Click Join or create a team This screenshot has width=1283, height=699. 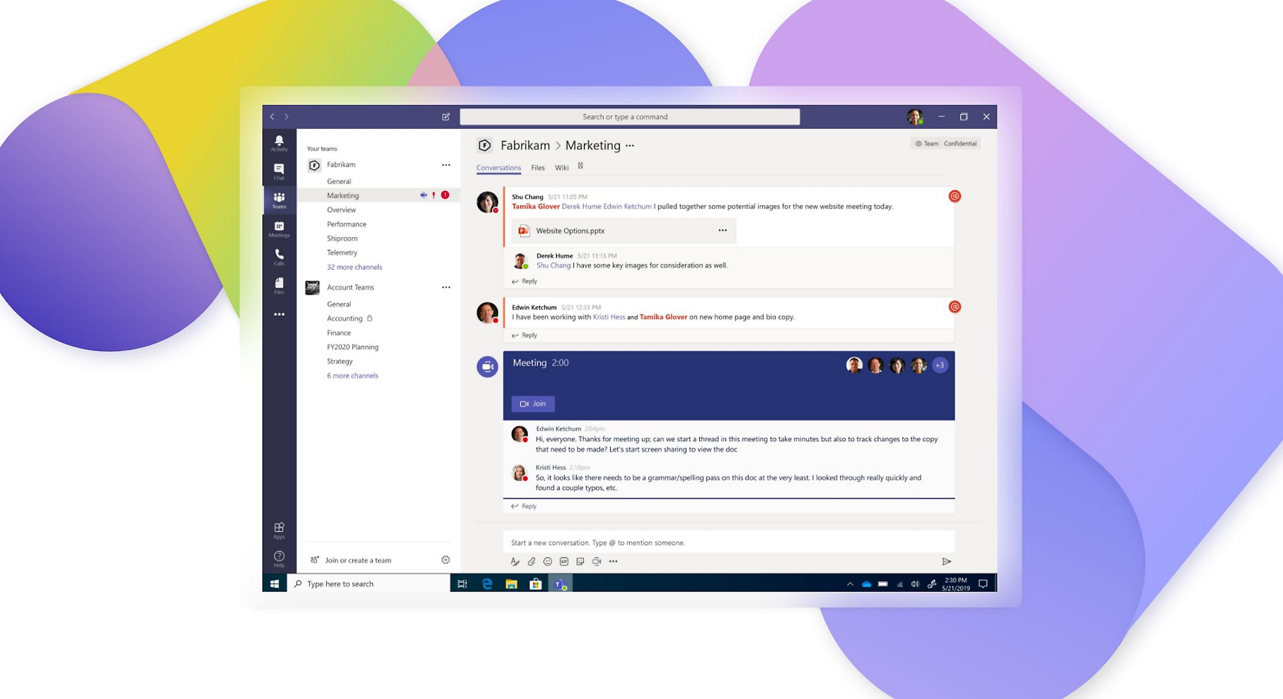coord(357,560)
